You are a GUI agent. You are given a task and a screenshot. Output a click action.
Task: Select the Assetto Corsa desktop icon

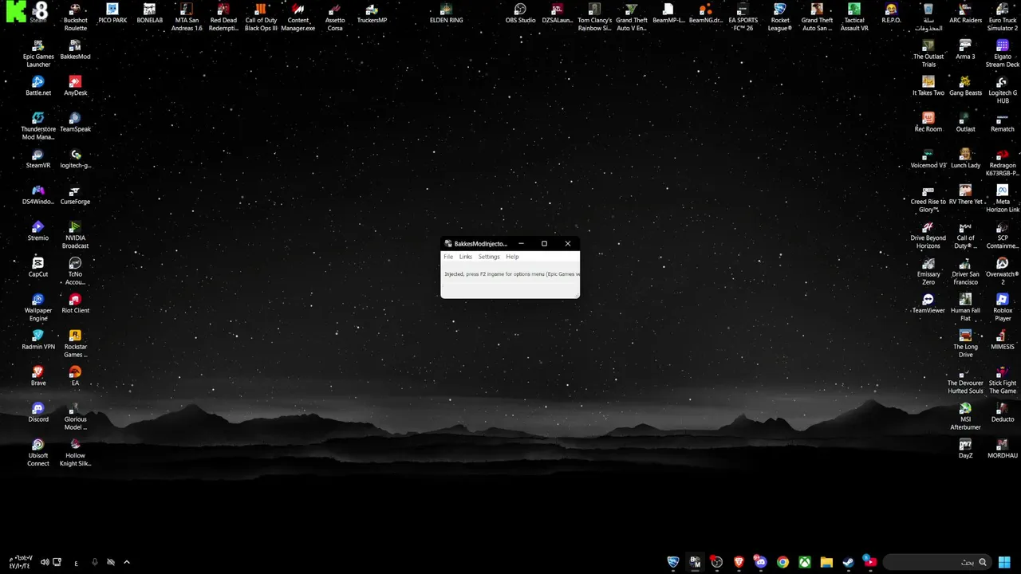[335, 17]
